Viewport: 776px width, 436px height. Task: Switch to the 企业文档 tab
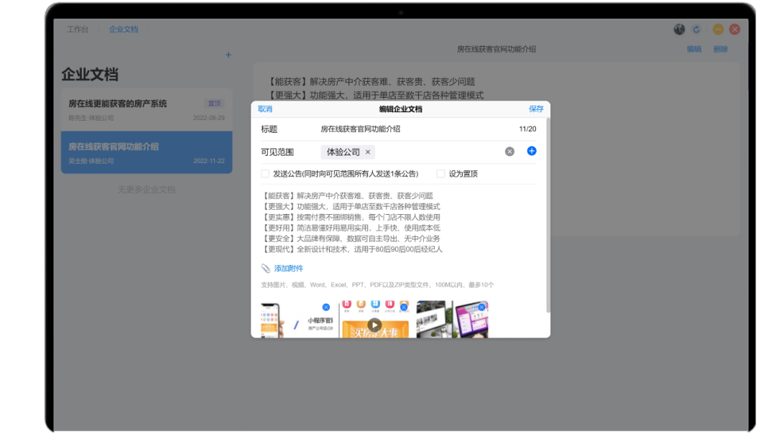[124, 29]
